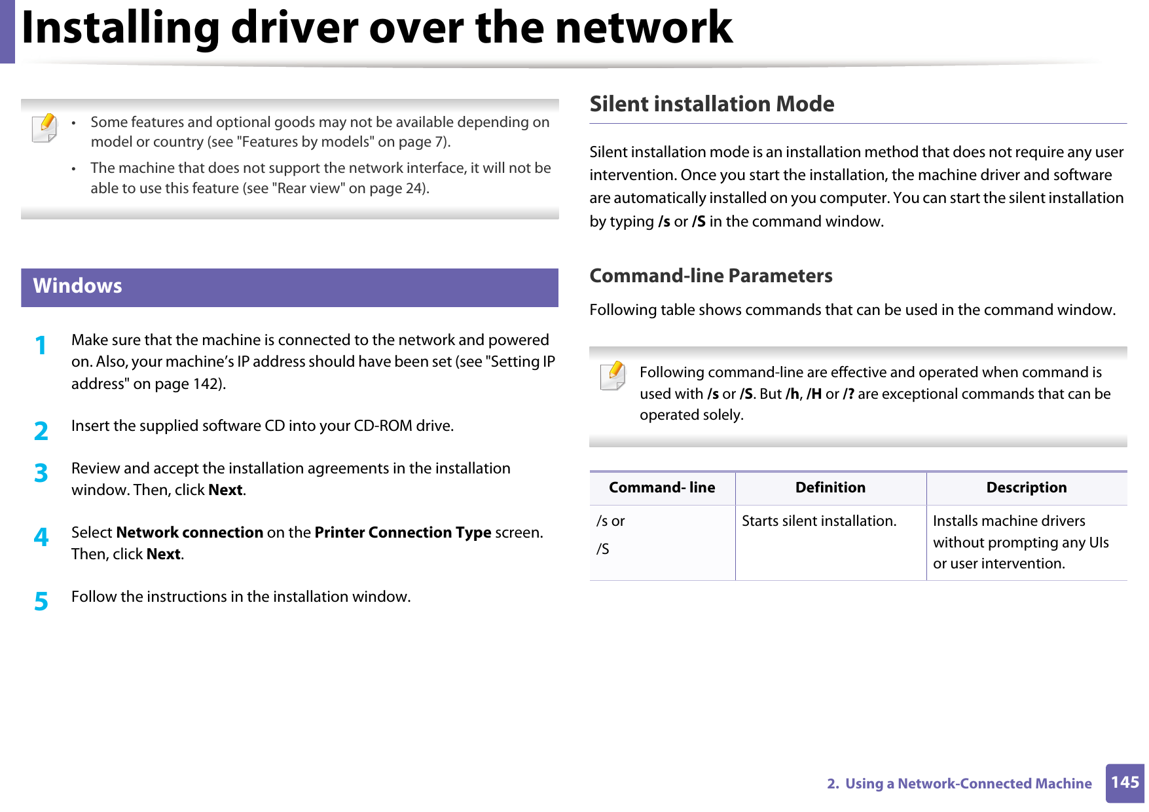1149x812 pixels.
Task: Select step marker 1 in Windows instructions
Action: click(42, 345)
